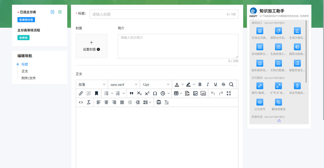Click the 免审核 workflow tag
Image resolution: width=324 pixels, height=168 pixels.
pyautogui.click(x=23, y=38)
